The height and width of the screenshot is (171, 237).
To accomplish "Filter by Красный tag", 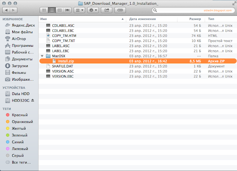I will tap(17, 115).
